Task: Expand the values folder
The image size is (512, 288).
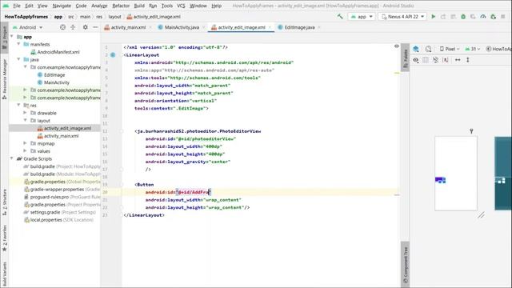Action: (x=25, y=151)
